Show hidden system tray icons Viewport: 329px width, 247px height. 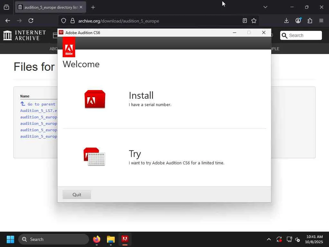(269, 239)
